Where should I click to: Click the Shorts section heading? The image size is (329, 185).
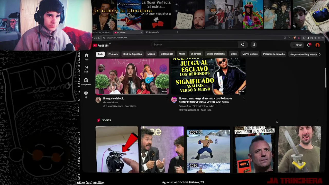[x=106, y=120]
